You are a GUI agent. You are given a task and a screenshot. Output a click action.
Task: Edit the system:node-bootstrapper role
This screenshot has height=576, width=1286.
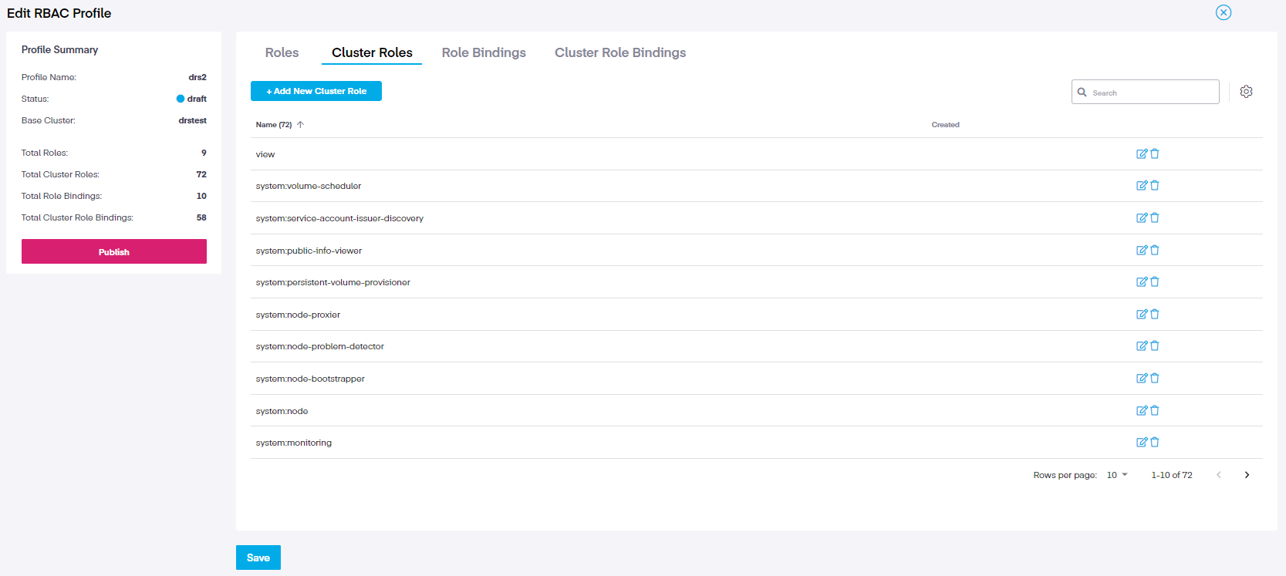tap(1142, 379)
